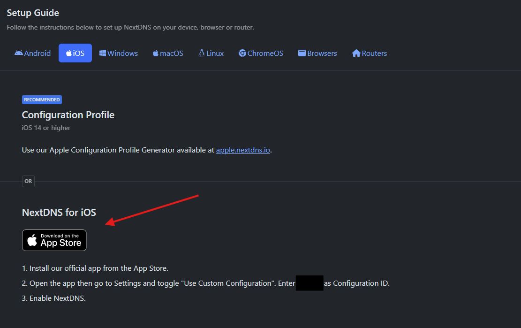
Task: Click the house icon beside Routers
Action: pyautogui.click(x=356, y=53)
